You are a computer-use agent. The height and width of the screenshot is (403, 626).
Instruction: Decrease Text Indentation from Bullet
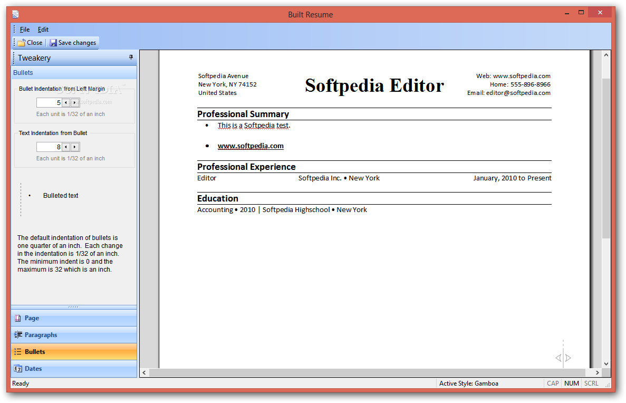pos(66,147)
